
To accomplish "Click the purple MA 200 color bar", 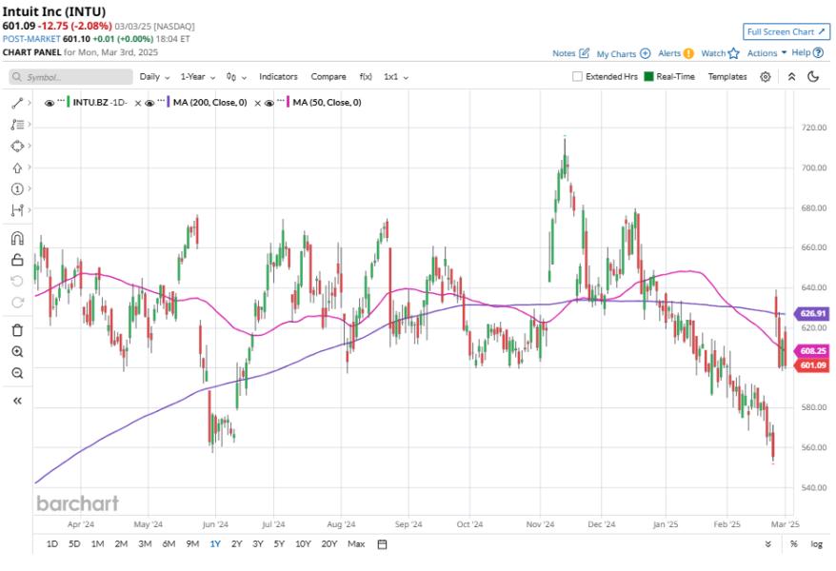I will [x=168, y=102].
